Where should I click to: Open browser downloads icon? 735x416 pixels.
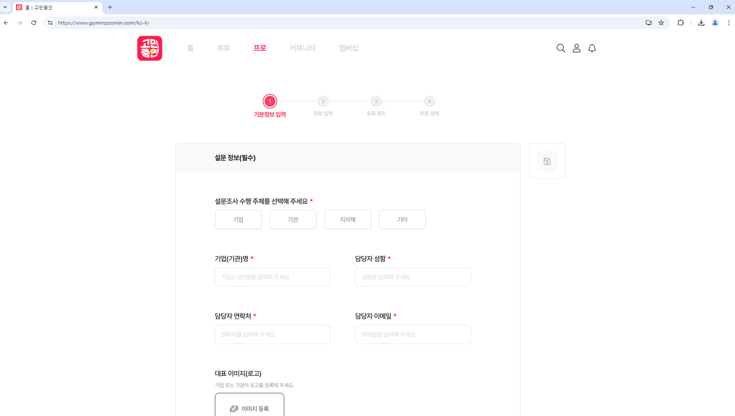point(701,23)
